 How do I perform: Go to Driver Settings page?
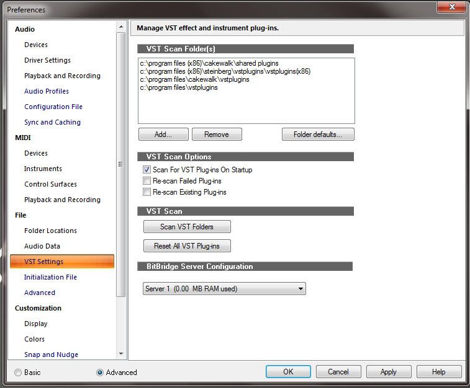(x=47, y=60)
